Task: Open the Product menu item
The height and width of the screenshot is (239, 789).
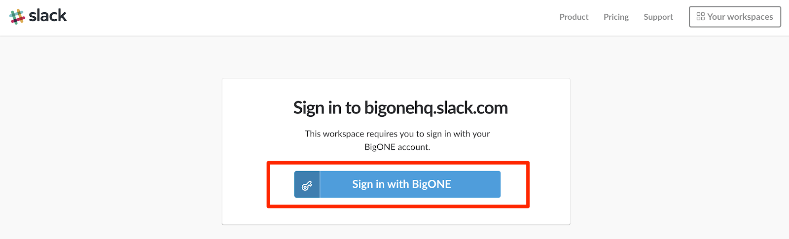Action: pyautogui.click(x=574, y=17)
